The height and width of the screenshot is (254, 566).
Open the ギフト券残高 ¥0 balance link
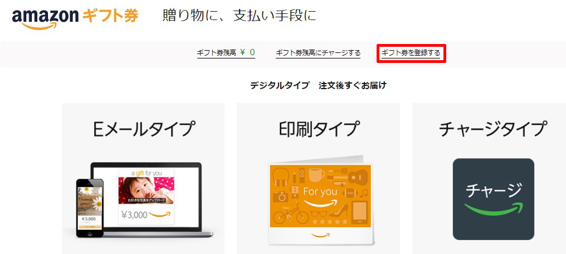[x=226, y=53]
